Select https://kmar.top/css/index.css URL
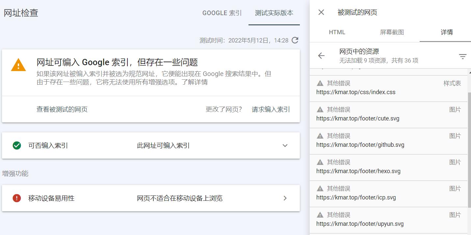The height and width of the screenshot is (235, 471). 356,92
